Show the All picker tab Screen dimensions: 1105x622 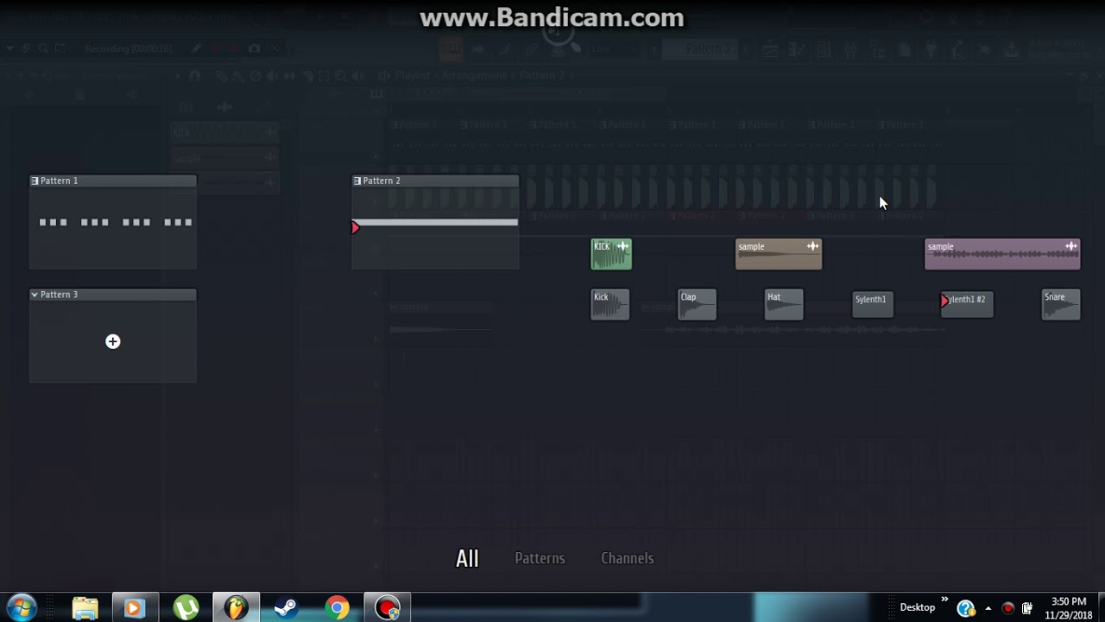(467, 559)
